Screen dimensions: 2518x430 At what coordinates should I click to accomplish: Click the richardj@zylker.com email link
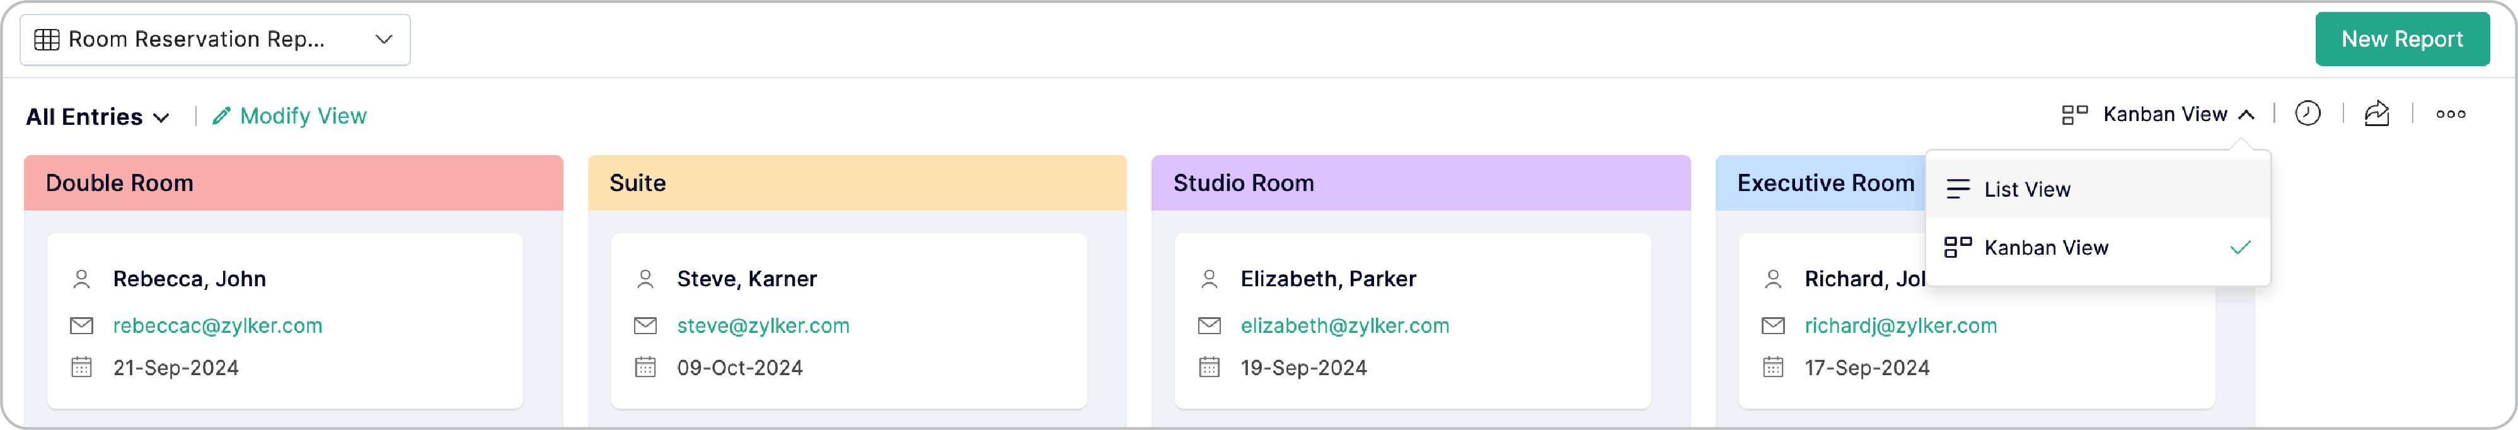pyautogui.click(x=1899, y=325)
